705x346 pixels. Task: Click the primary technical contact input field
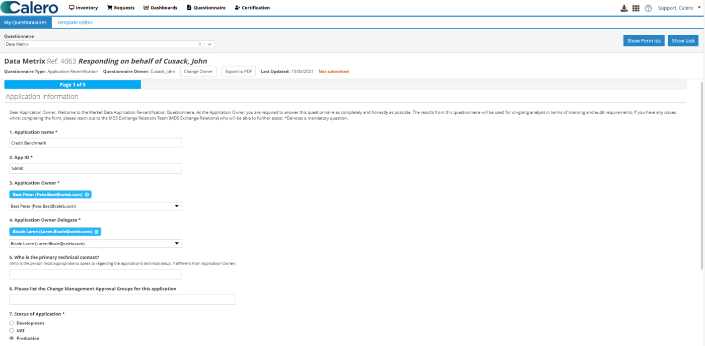click(x=95, y=274)
